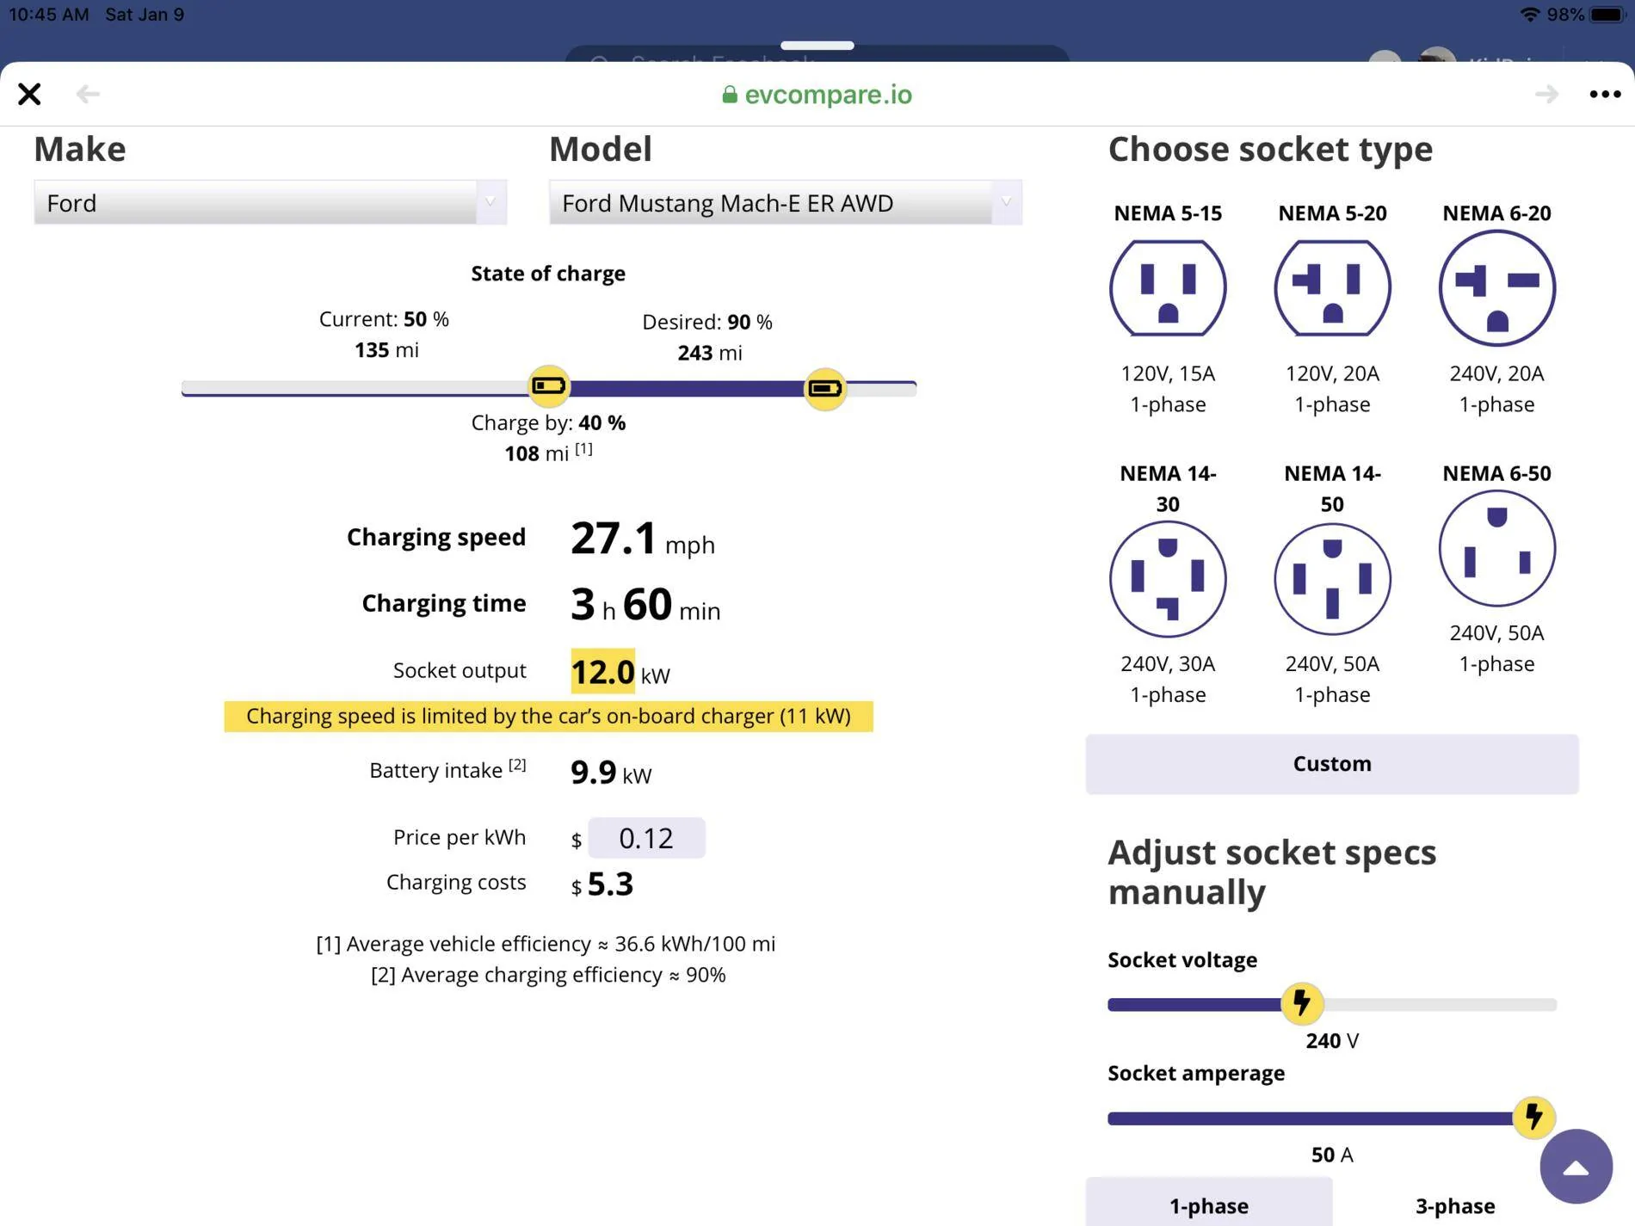1635x1226 pixels.
Task: Go forward with the right arrow
Action: click(1546, 94)
